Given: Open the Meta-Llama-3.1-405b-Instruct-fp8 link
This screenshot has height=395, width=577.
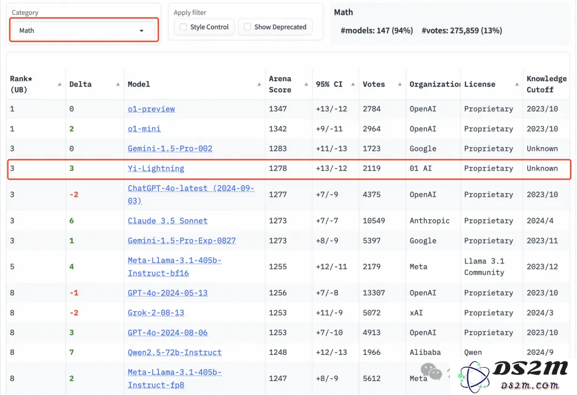Looking at the screenshot, I should [174, 378].
